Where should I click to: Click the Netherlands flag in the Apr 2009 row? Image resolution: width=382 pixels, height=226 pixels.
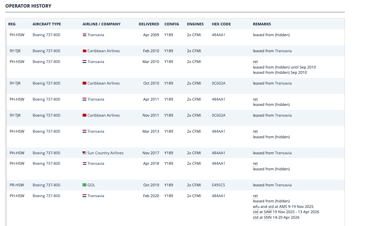[x=84, y=35]
